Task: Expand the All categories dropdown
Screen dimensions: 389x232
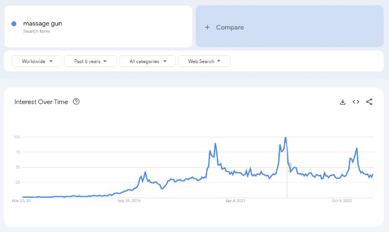Action: (x=147, y=61)
